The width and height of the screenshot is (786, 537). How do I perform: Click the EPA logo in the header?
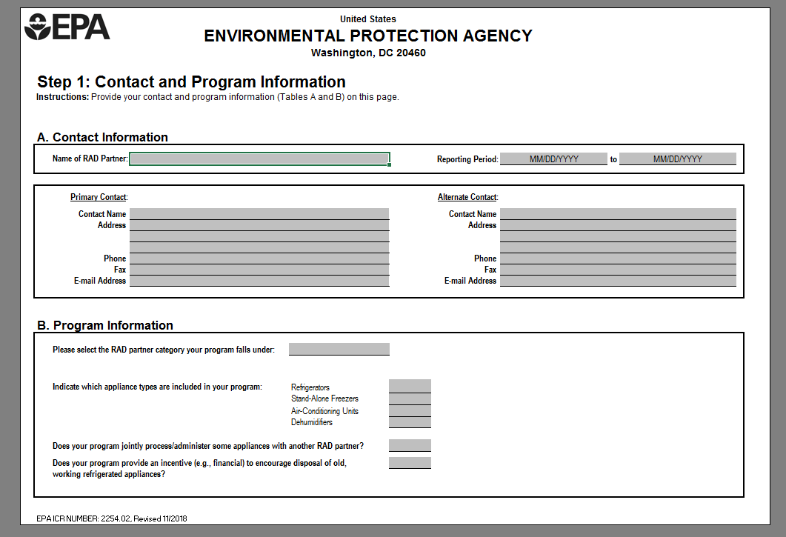tap(67, 27)
